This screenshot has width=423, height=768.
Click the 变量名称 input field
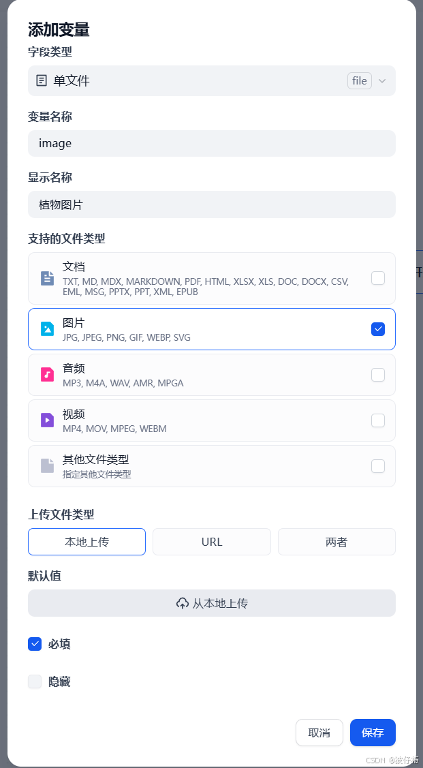point(211,144)
